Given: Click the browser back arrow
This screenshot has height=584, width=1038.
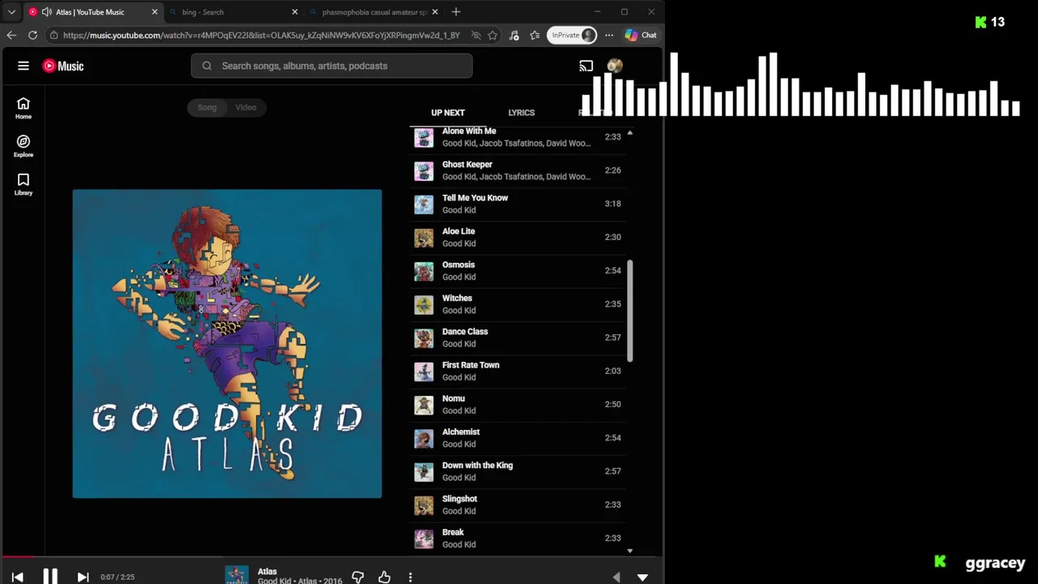Looking at the screenshot, I should tap(11, 35).
